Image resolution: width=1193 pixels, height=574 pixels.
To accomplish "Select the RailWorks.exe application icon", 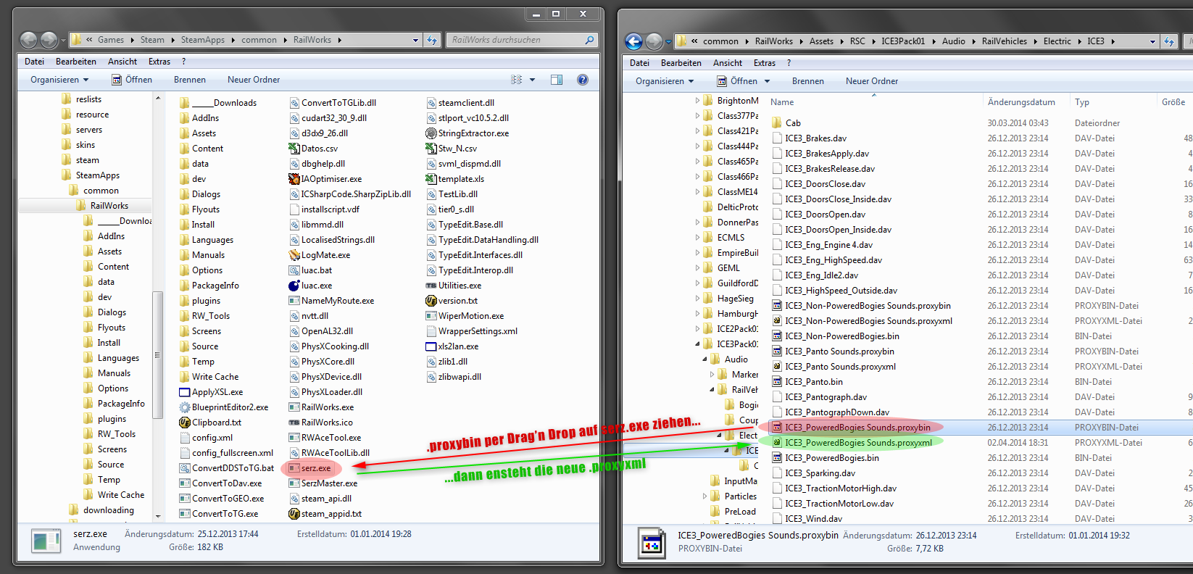I will (294, 407).
